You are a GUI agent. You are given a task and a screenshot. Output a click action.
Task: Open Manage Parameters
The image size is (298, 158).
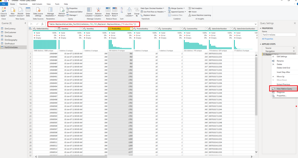tap(50, 12)
